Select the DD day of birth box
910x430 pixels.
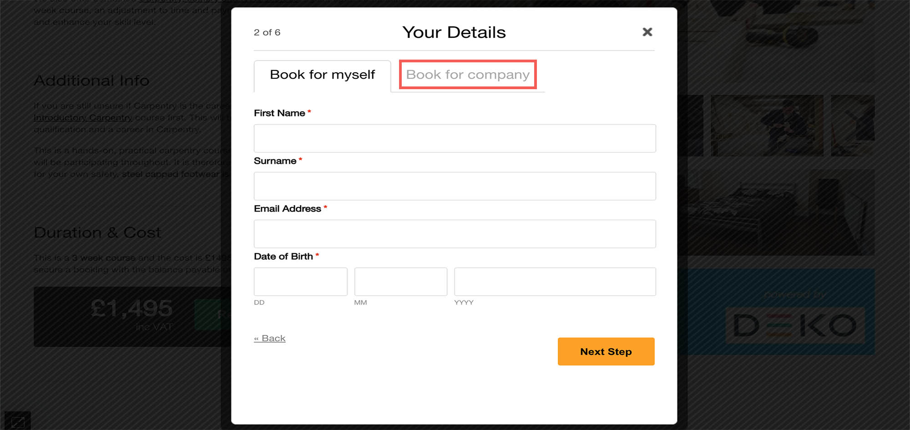point(300,282)
